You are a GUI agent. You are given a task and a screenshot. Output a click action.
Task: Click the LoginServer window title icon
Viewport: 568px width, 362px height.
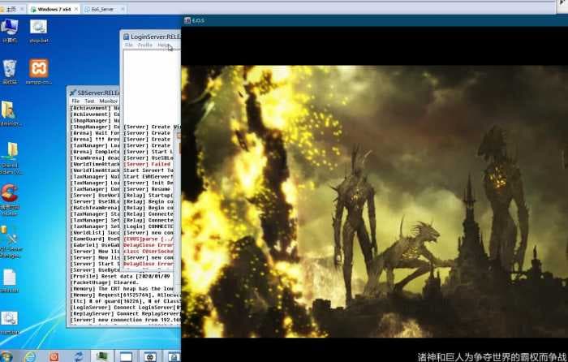[x=126, y=37]
